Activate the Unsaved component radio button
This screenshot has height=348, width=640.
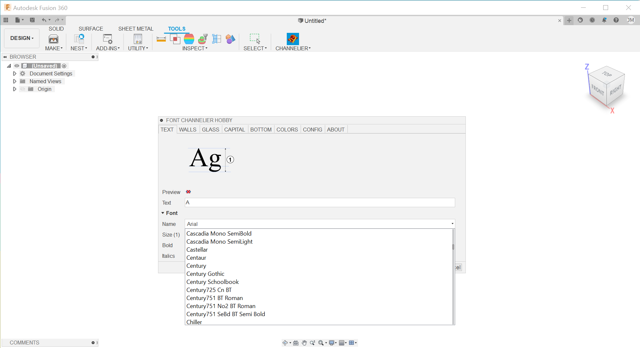point(64,66)
